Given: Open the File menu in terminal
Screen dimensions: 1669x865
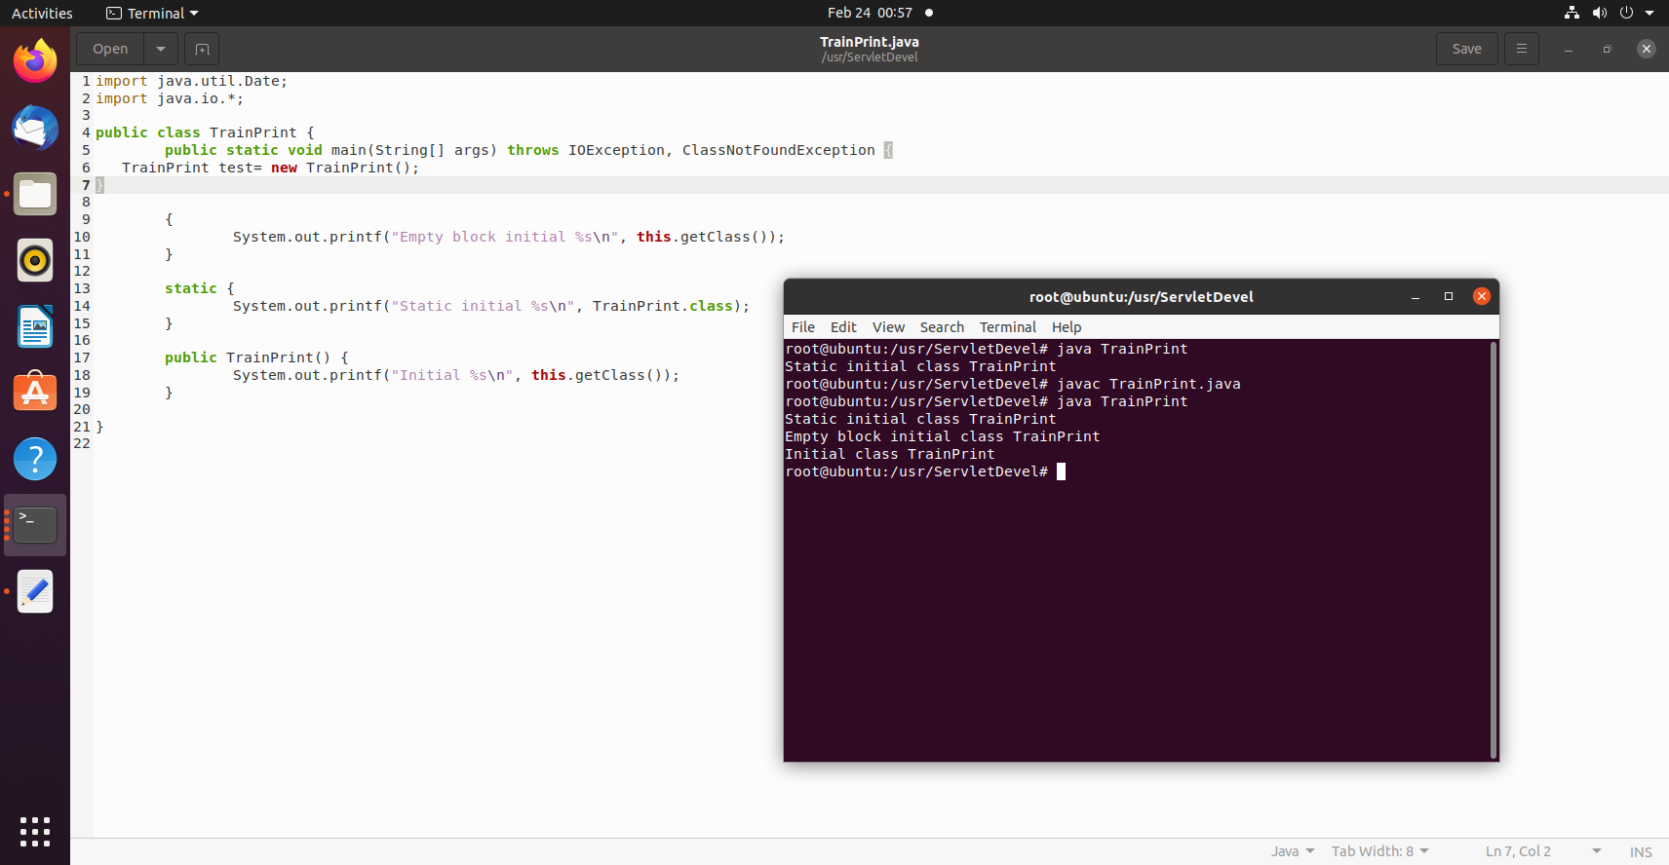Looking at the screenshot, I should pyautogui.click(x=803, y=327).
